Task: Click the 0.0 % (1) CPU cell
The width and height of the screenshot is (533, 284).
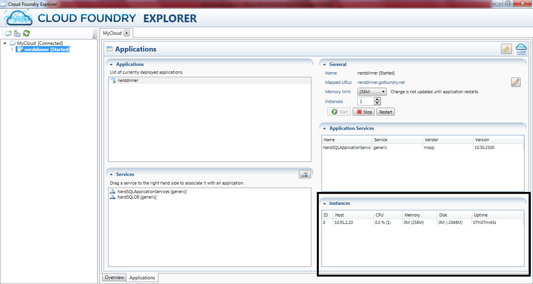Action: click(x=383, y=223)
